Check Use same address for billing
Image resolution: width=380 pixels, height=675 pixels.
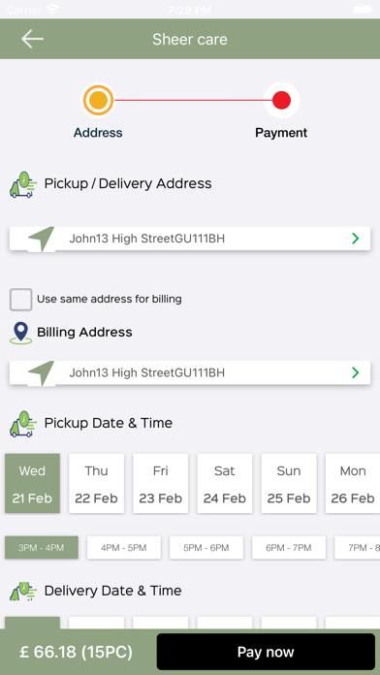click(x=20, y=300)
